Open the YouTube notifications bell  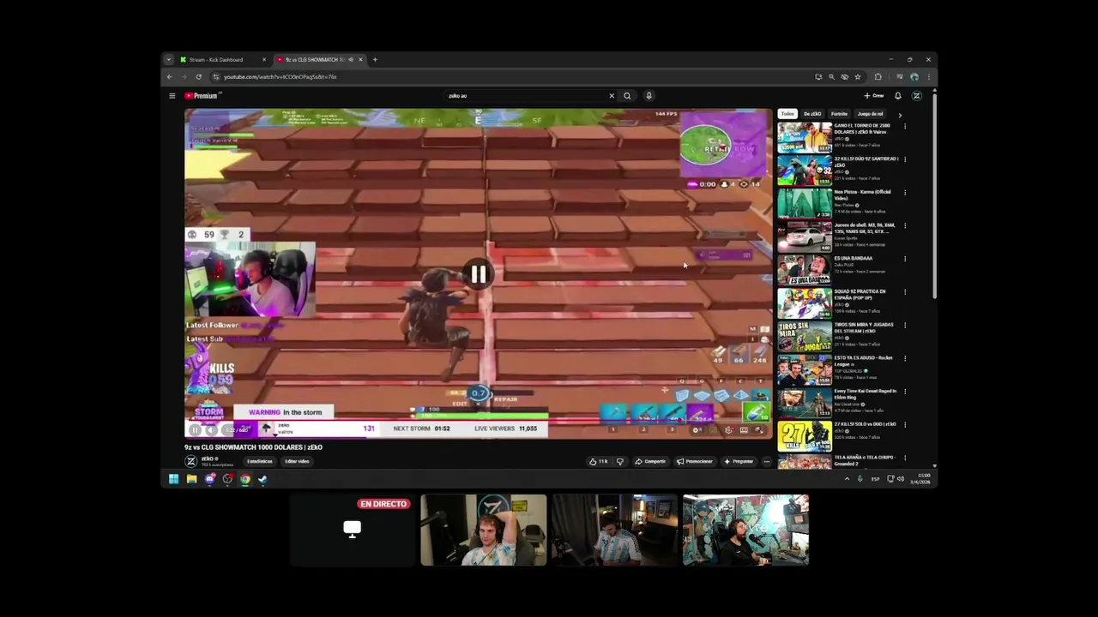898,96
